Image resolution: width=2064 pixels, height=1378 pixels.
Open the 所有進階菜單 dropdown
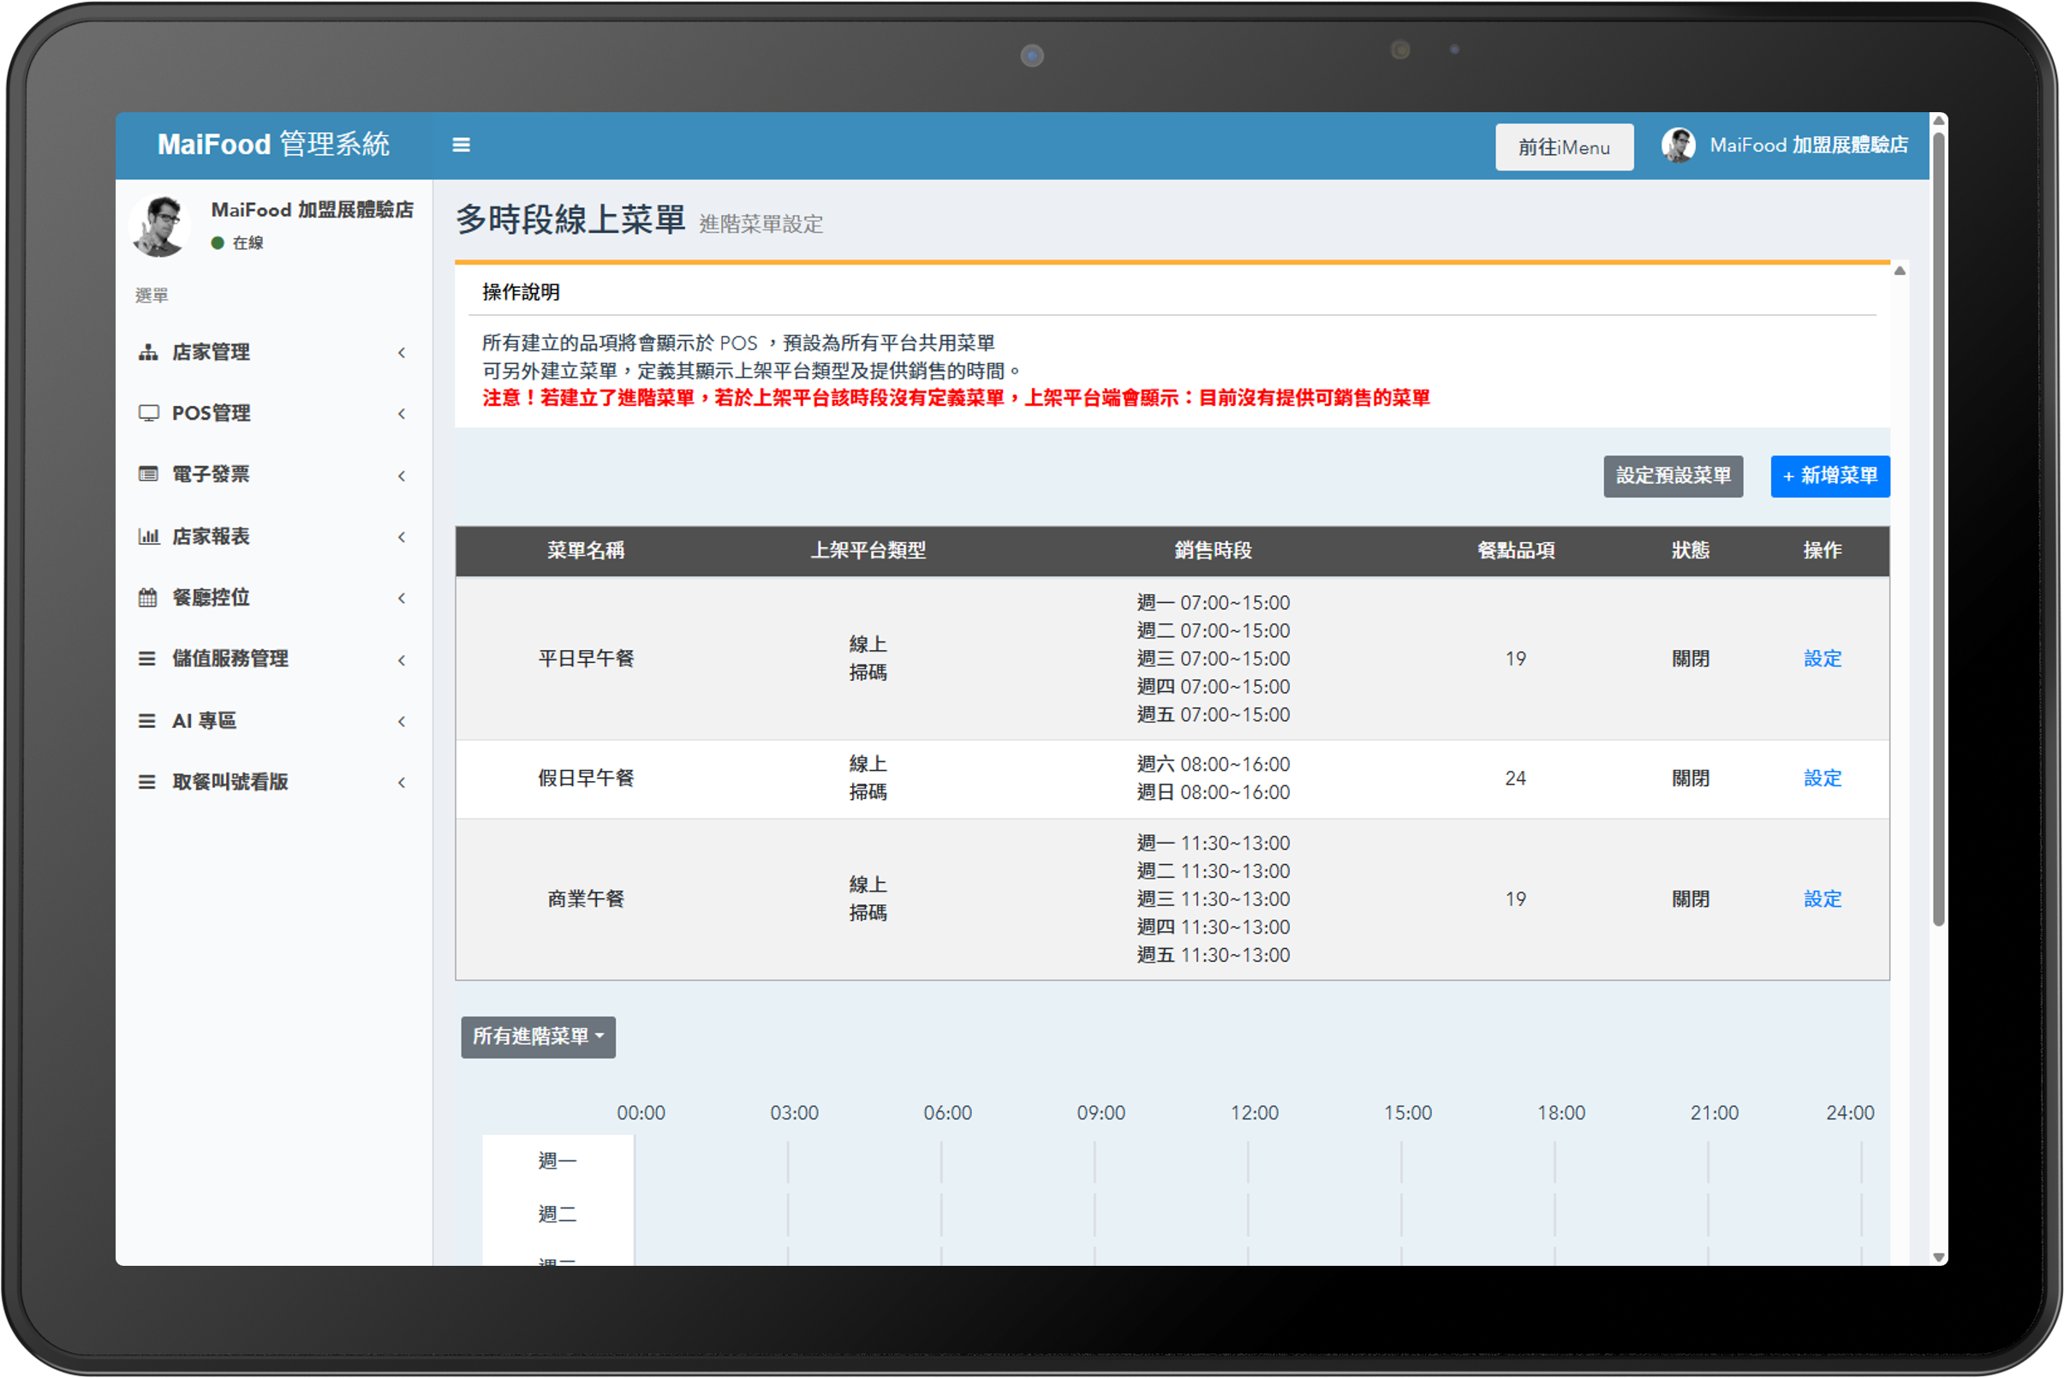pos(538,1037)
